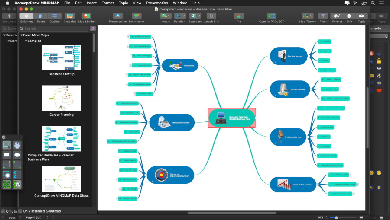The image size is (390, 220).
Task: Select the direct line connector tool
Action: [x=17, y=165]
